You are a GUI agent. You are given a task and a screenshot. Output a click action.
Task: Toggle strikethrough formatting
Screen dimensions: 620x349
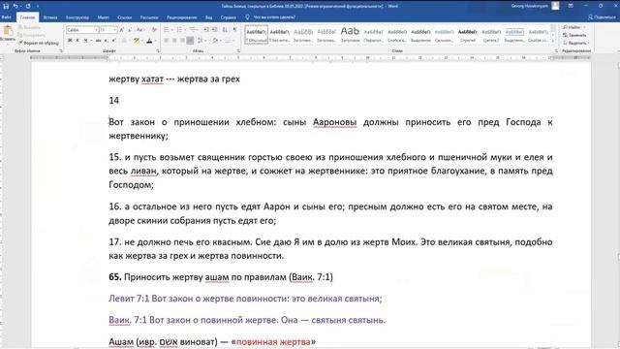click(x=98, y=41)
